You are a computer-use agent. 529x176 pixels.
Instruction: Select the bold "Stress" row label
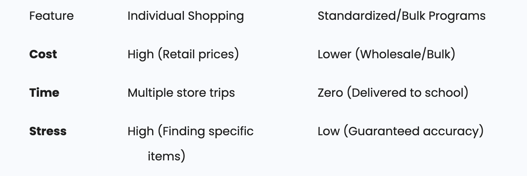48,131
